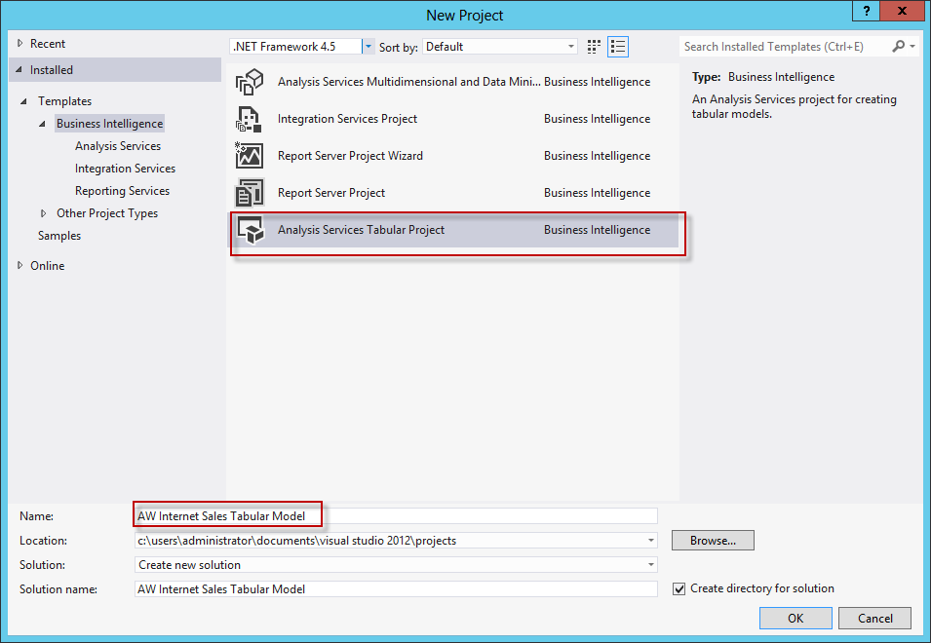Click the Browse... button
The width and height of the screenshot is (931, 643).
(x=713, y=541)
